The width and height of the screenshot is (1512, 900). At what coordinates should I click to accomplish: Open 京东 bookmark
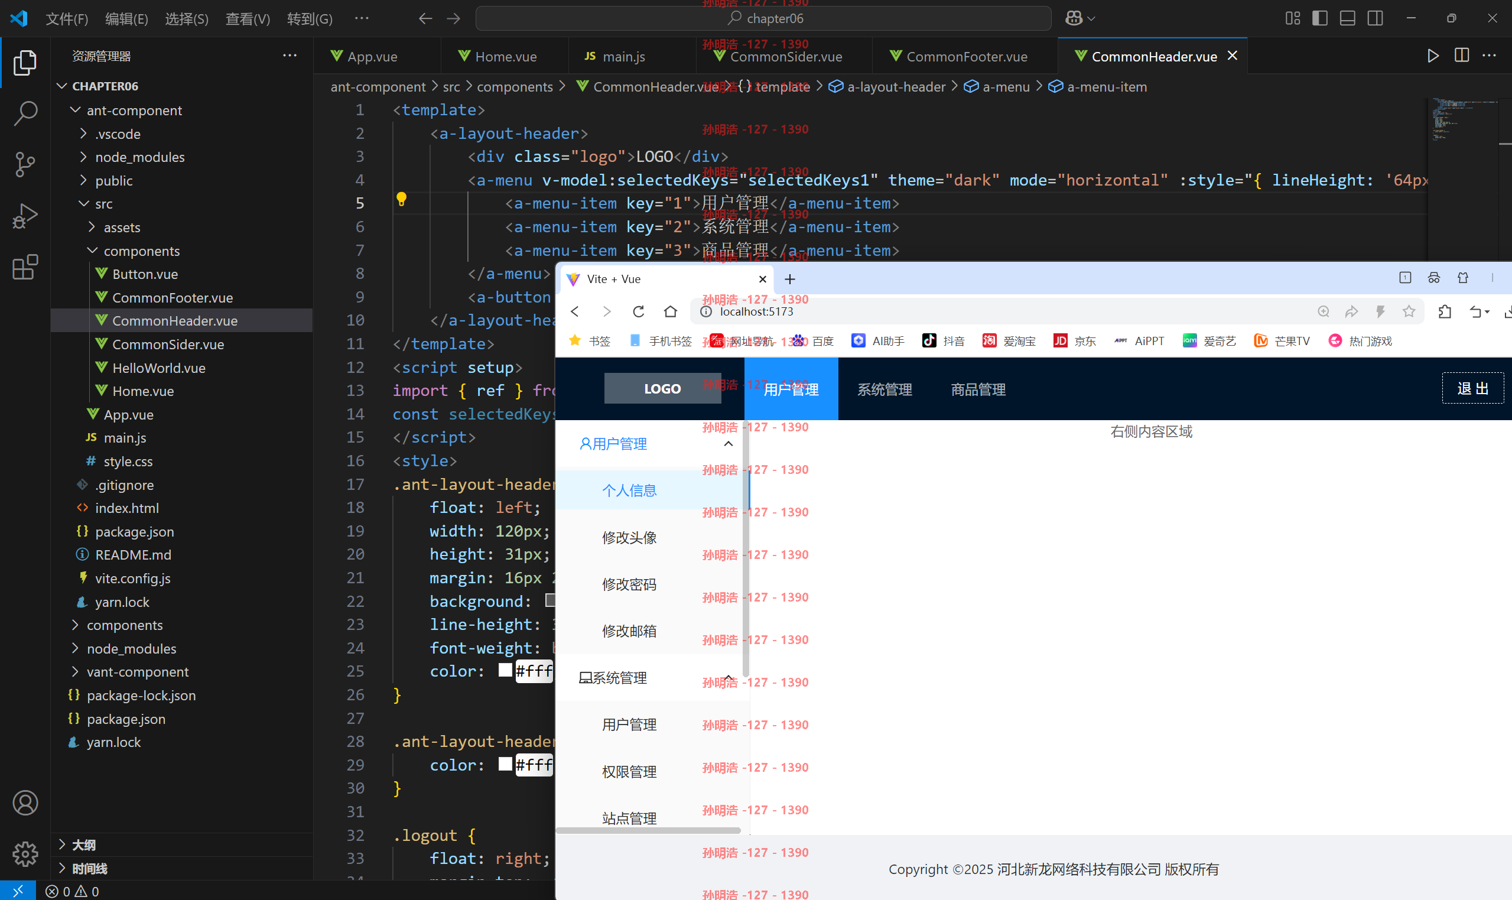[1074, 341]
